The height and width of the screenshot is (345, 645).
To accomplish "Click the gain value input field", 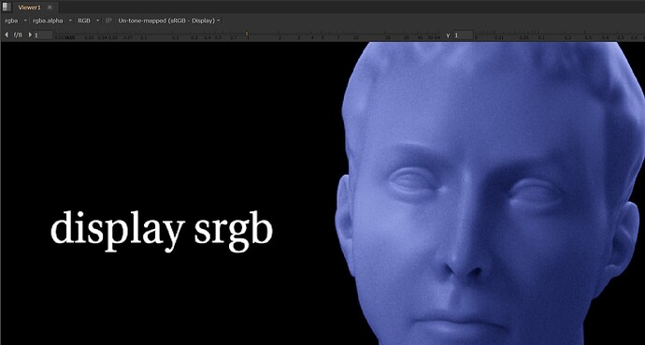I will click(x=43, y=36).
